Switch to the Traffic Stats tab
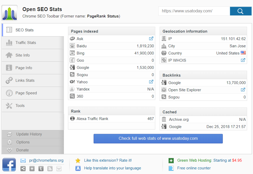This screenshot has height=174, width=253. point(26,43)
